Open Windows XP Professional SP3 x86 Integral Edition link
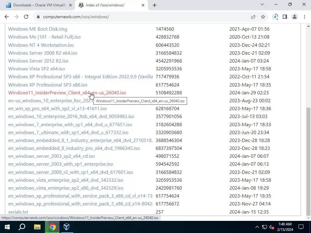 coord(80,77)
